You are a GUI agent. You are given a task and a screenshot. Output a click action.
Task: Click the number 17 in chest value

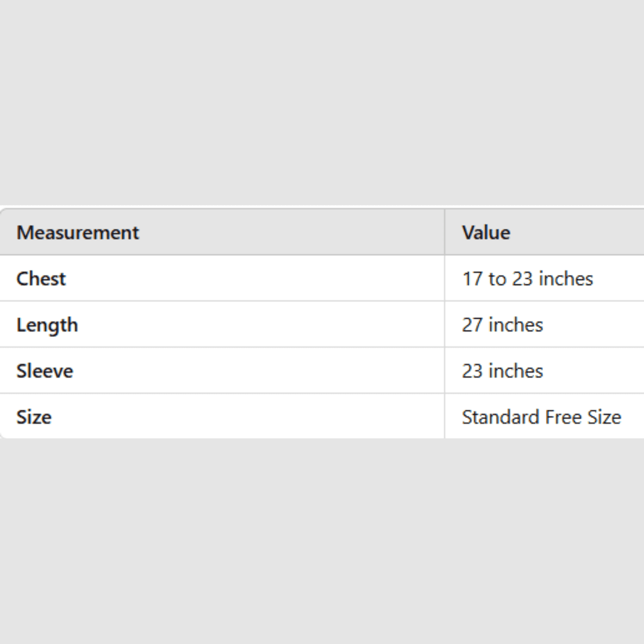pyautogui.click(x=472, y=278)
